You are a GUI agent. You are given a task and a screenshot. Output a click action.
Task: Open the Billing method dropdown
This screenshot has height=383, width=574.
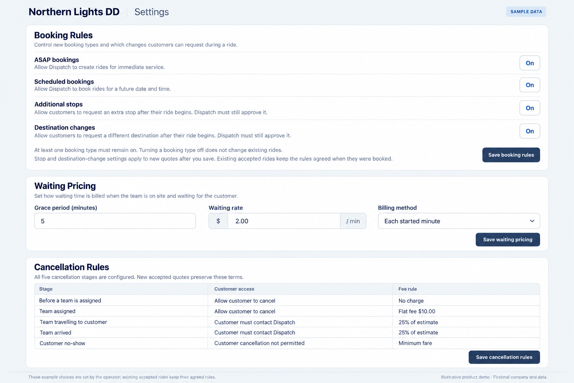coord(459,221)
